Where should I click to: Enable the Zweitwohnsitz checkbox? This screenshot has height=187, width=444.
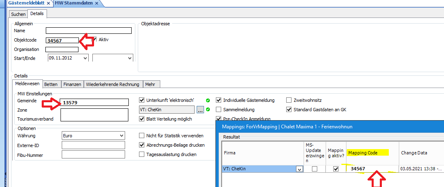point(289,100)
